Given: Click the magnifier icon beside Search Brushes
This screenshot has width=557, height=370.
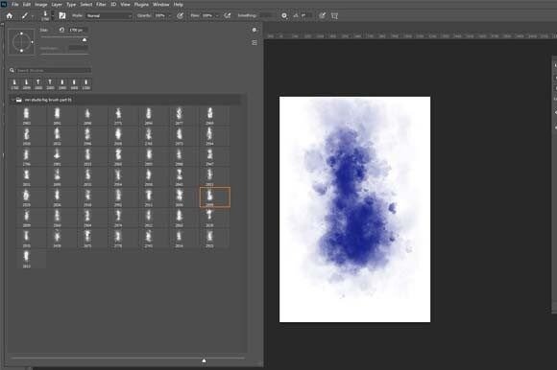Looking at the screenshot, I should (12, 70).
